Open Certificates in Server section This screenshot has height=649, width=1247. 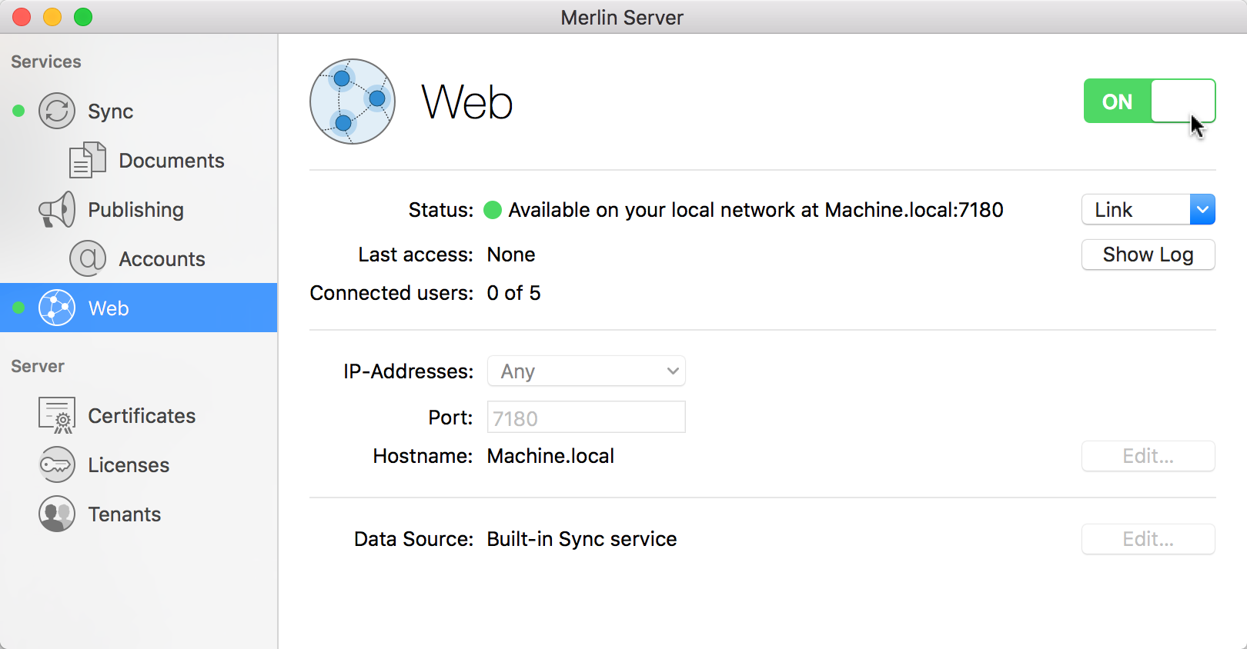(139, 415)
